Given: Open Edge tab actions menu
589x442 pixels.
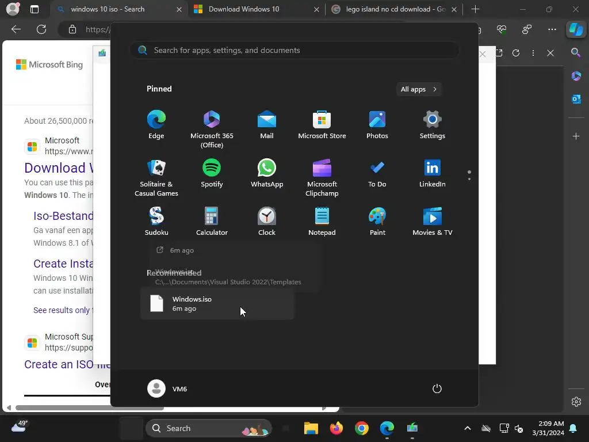Looking at the screenshot, I should click(x=34, y=9).
